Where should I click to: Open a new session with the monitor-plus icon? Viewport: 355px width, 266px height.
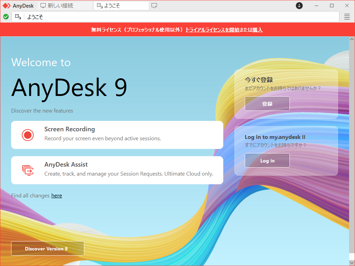pos(154,6)
